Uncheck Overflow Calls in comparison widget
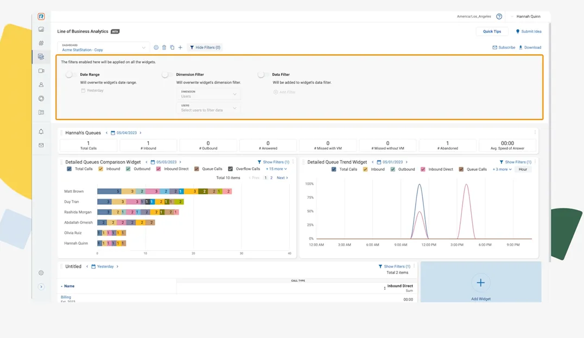Viewport: 584px width, 338px height. click(x=231, y=169)
